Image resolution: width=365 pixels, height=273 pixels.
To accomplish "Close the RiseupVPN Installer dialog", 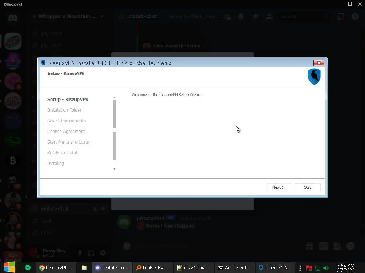I will coord(318,63).
